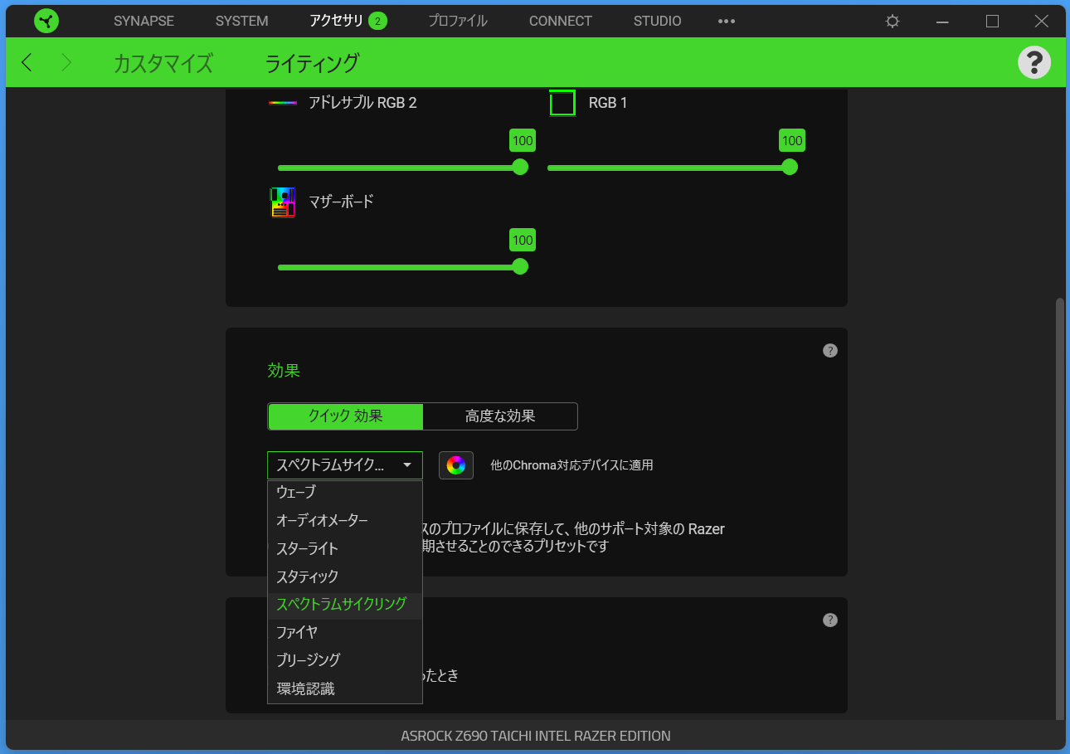Close the Razer Synapse window
This screenshot has width=1070, height=754.
click(x=1042, y=22)
